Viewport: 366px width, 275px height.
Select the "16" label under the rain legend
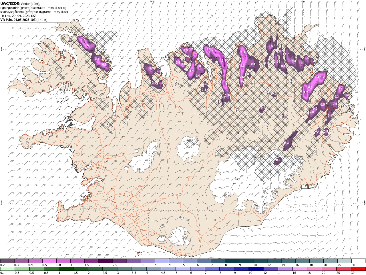(x=294, y=273)
